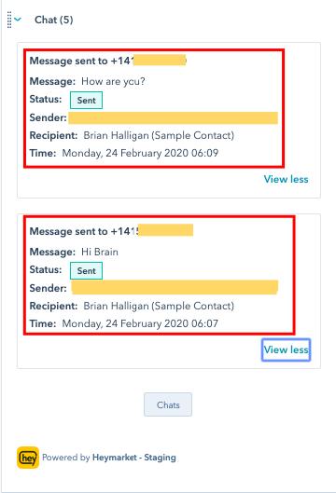The height and width of the screenshot is (493, 336).
Task: Collapse the "How are you?" message with View less
Action: pos(286,179)
